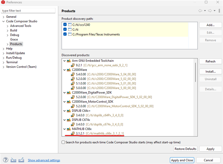This screenshot has width=223, height=164.
Task: Click the version icon for C2000Ware 5.0.0.00
Action: [73, 88]
